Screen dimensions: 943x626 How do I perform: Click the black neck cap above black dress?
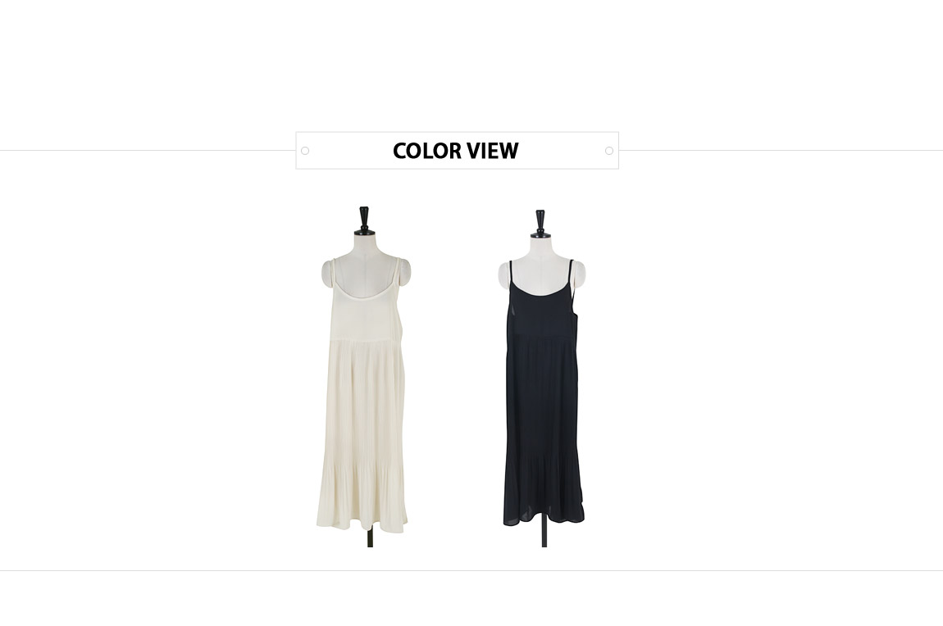(540, 224)
